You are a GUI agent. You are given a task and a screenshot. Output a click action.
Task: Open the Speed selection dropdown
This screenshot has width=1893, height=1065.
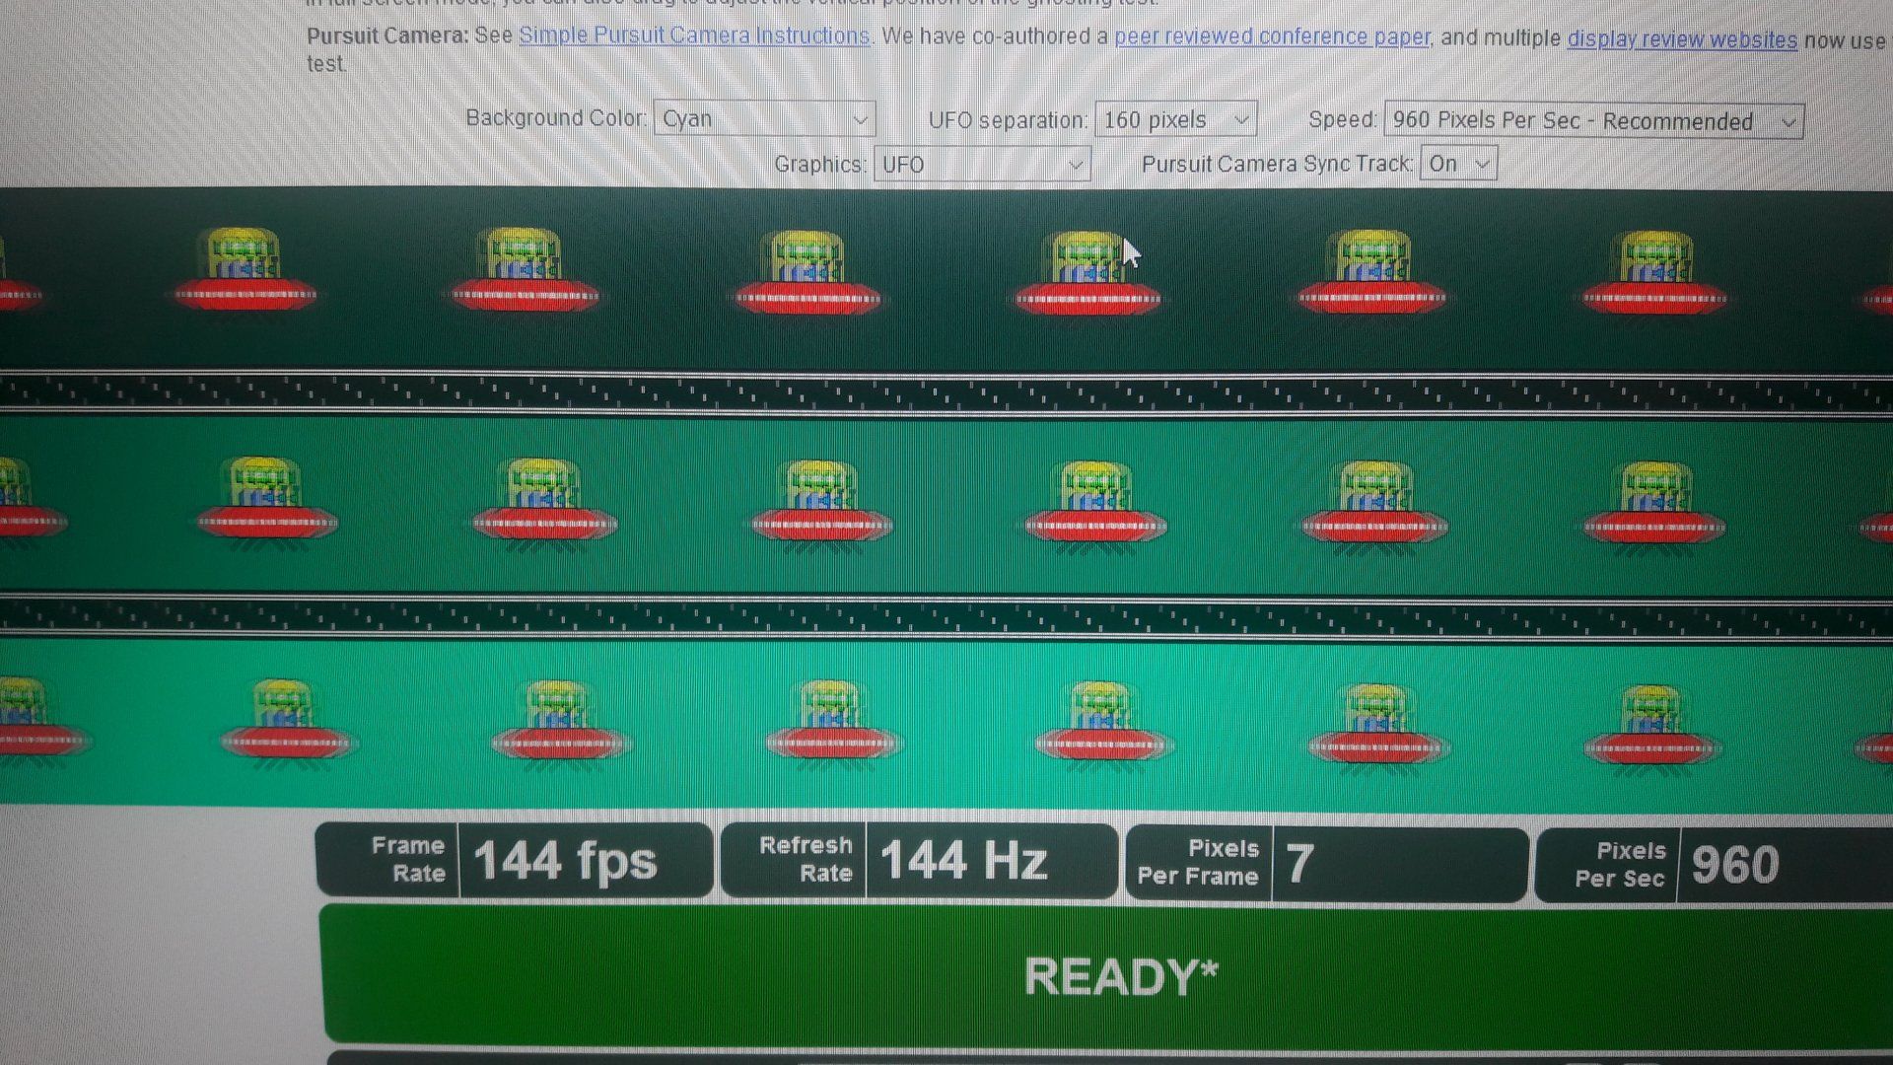click(x=1593, y=121)
